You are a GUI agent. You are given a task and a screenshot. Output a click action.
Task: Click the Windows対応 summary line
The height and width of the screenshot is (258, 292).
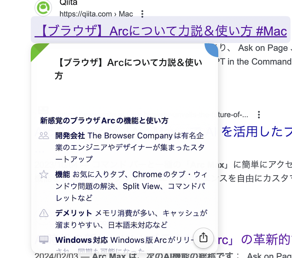[x=124, y=240]
